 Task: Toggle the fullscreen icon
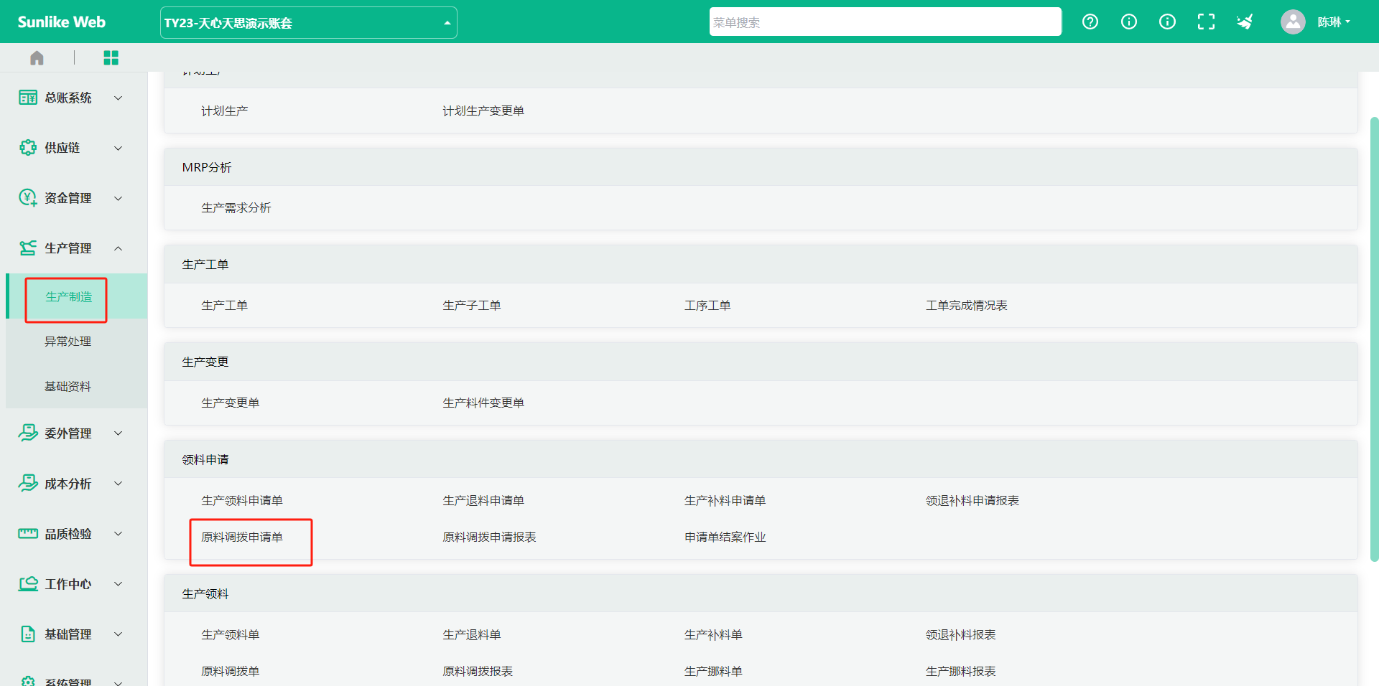[x=1206, y=22]
